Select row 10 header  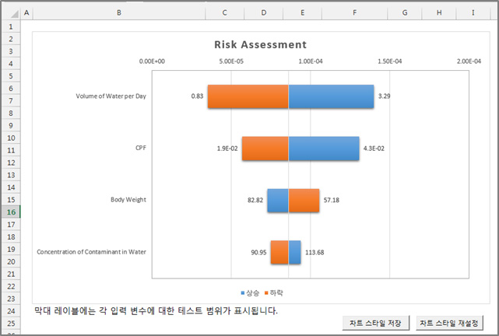pos(11,138)
